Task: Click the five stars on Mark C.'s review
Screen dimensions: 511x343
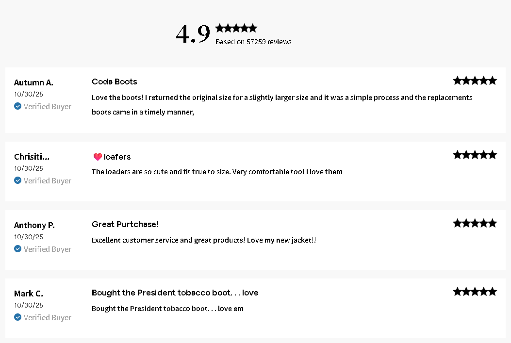Action: pyautogui.click(x=475, y=292)
